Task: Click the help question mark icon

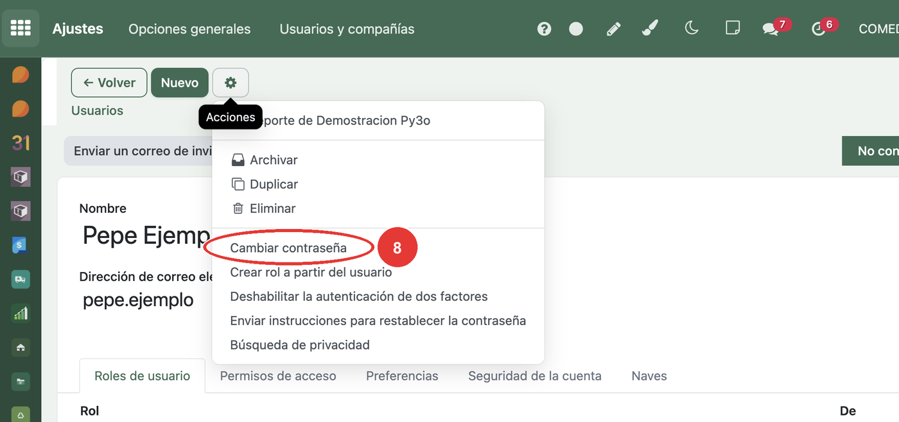Action: [x=545, y=29]
